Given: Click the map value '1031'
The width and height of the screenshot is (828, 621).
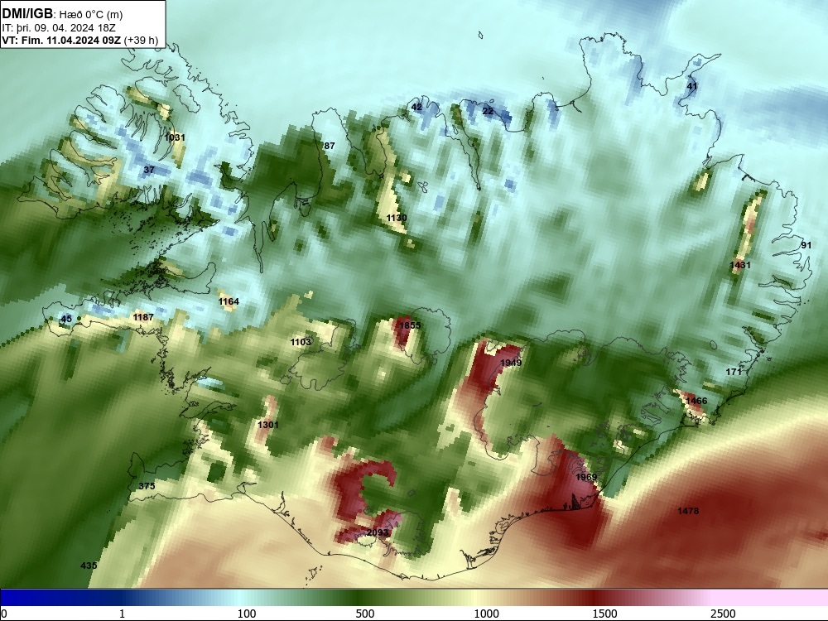Looking at the screenshot, I should [x=175, y=137].
